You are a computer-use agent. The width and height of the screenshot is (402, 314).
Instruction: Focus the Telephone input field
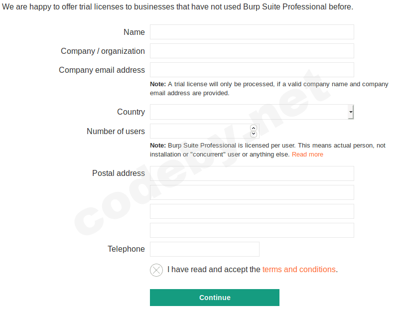[x=204, y=249]
